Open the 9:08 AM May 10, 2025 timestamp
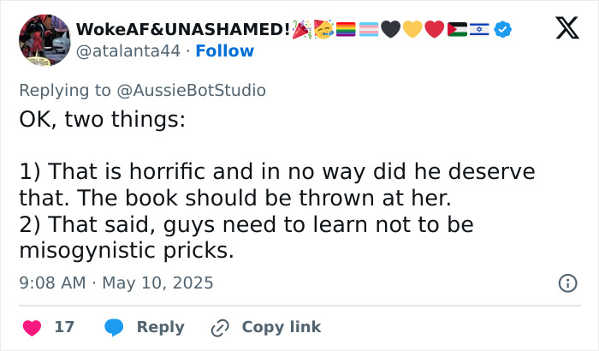This screenshot has height=351, width=599. 116,283
